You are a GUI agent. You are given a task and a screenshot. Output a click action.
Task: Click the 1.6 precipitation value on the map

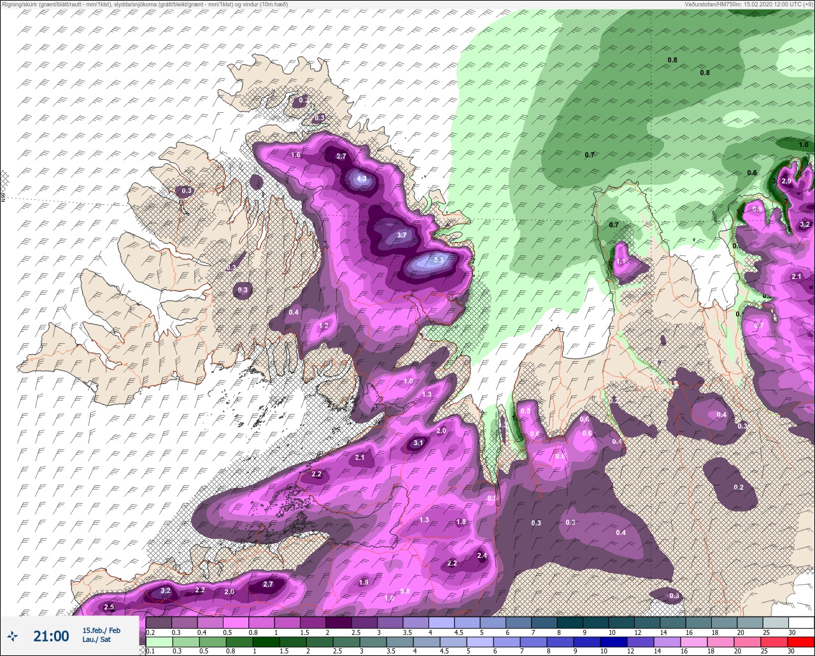295,155
